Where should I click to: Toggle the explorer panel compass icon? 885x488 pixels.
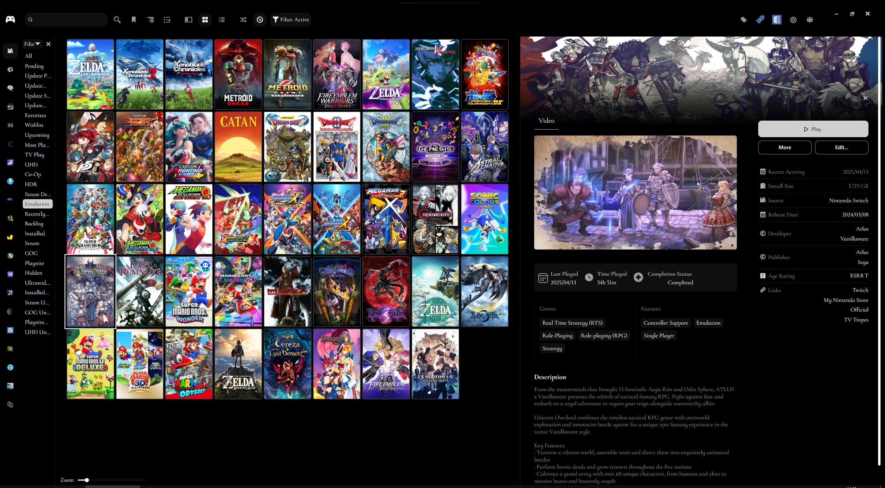pyautogui.click(x=260, y=20)
